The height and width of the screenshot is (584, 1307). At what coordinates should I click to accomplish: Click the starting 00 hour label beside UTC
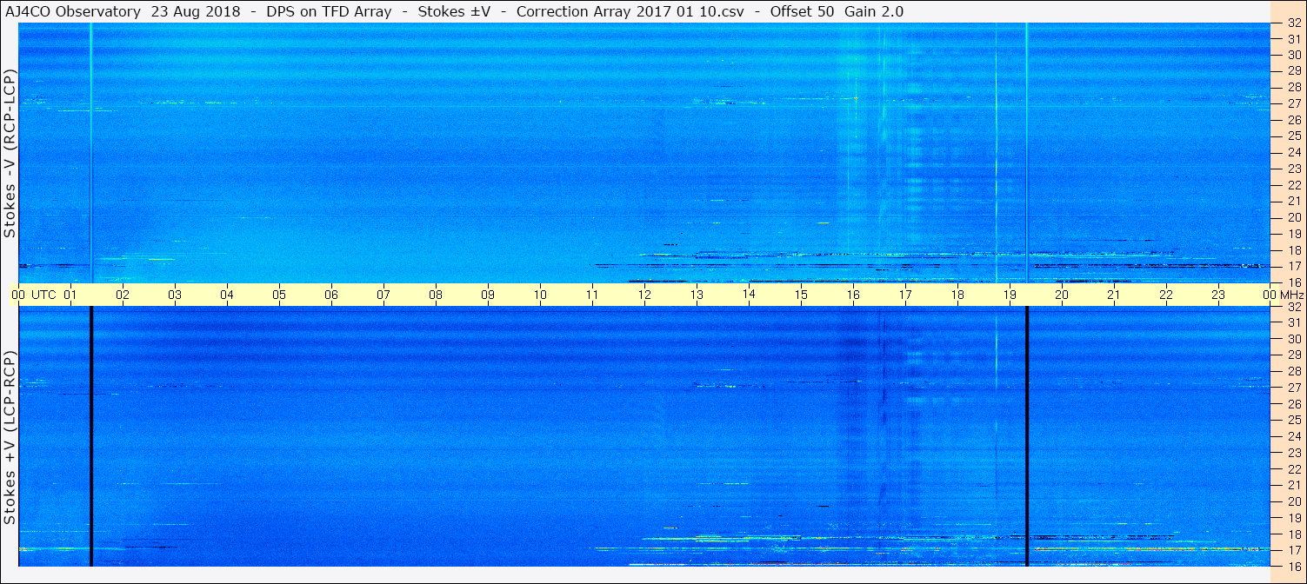coord(18,295)
